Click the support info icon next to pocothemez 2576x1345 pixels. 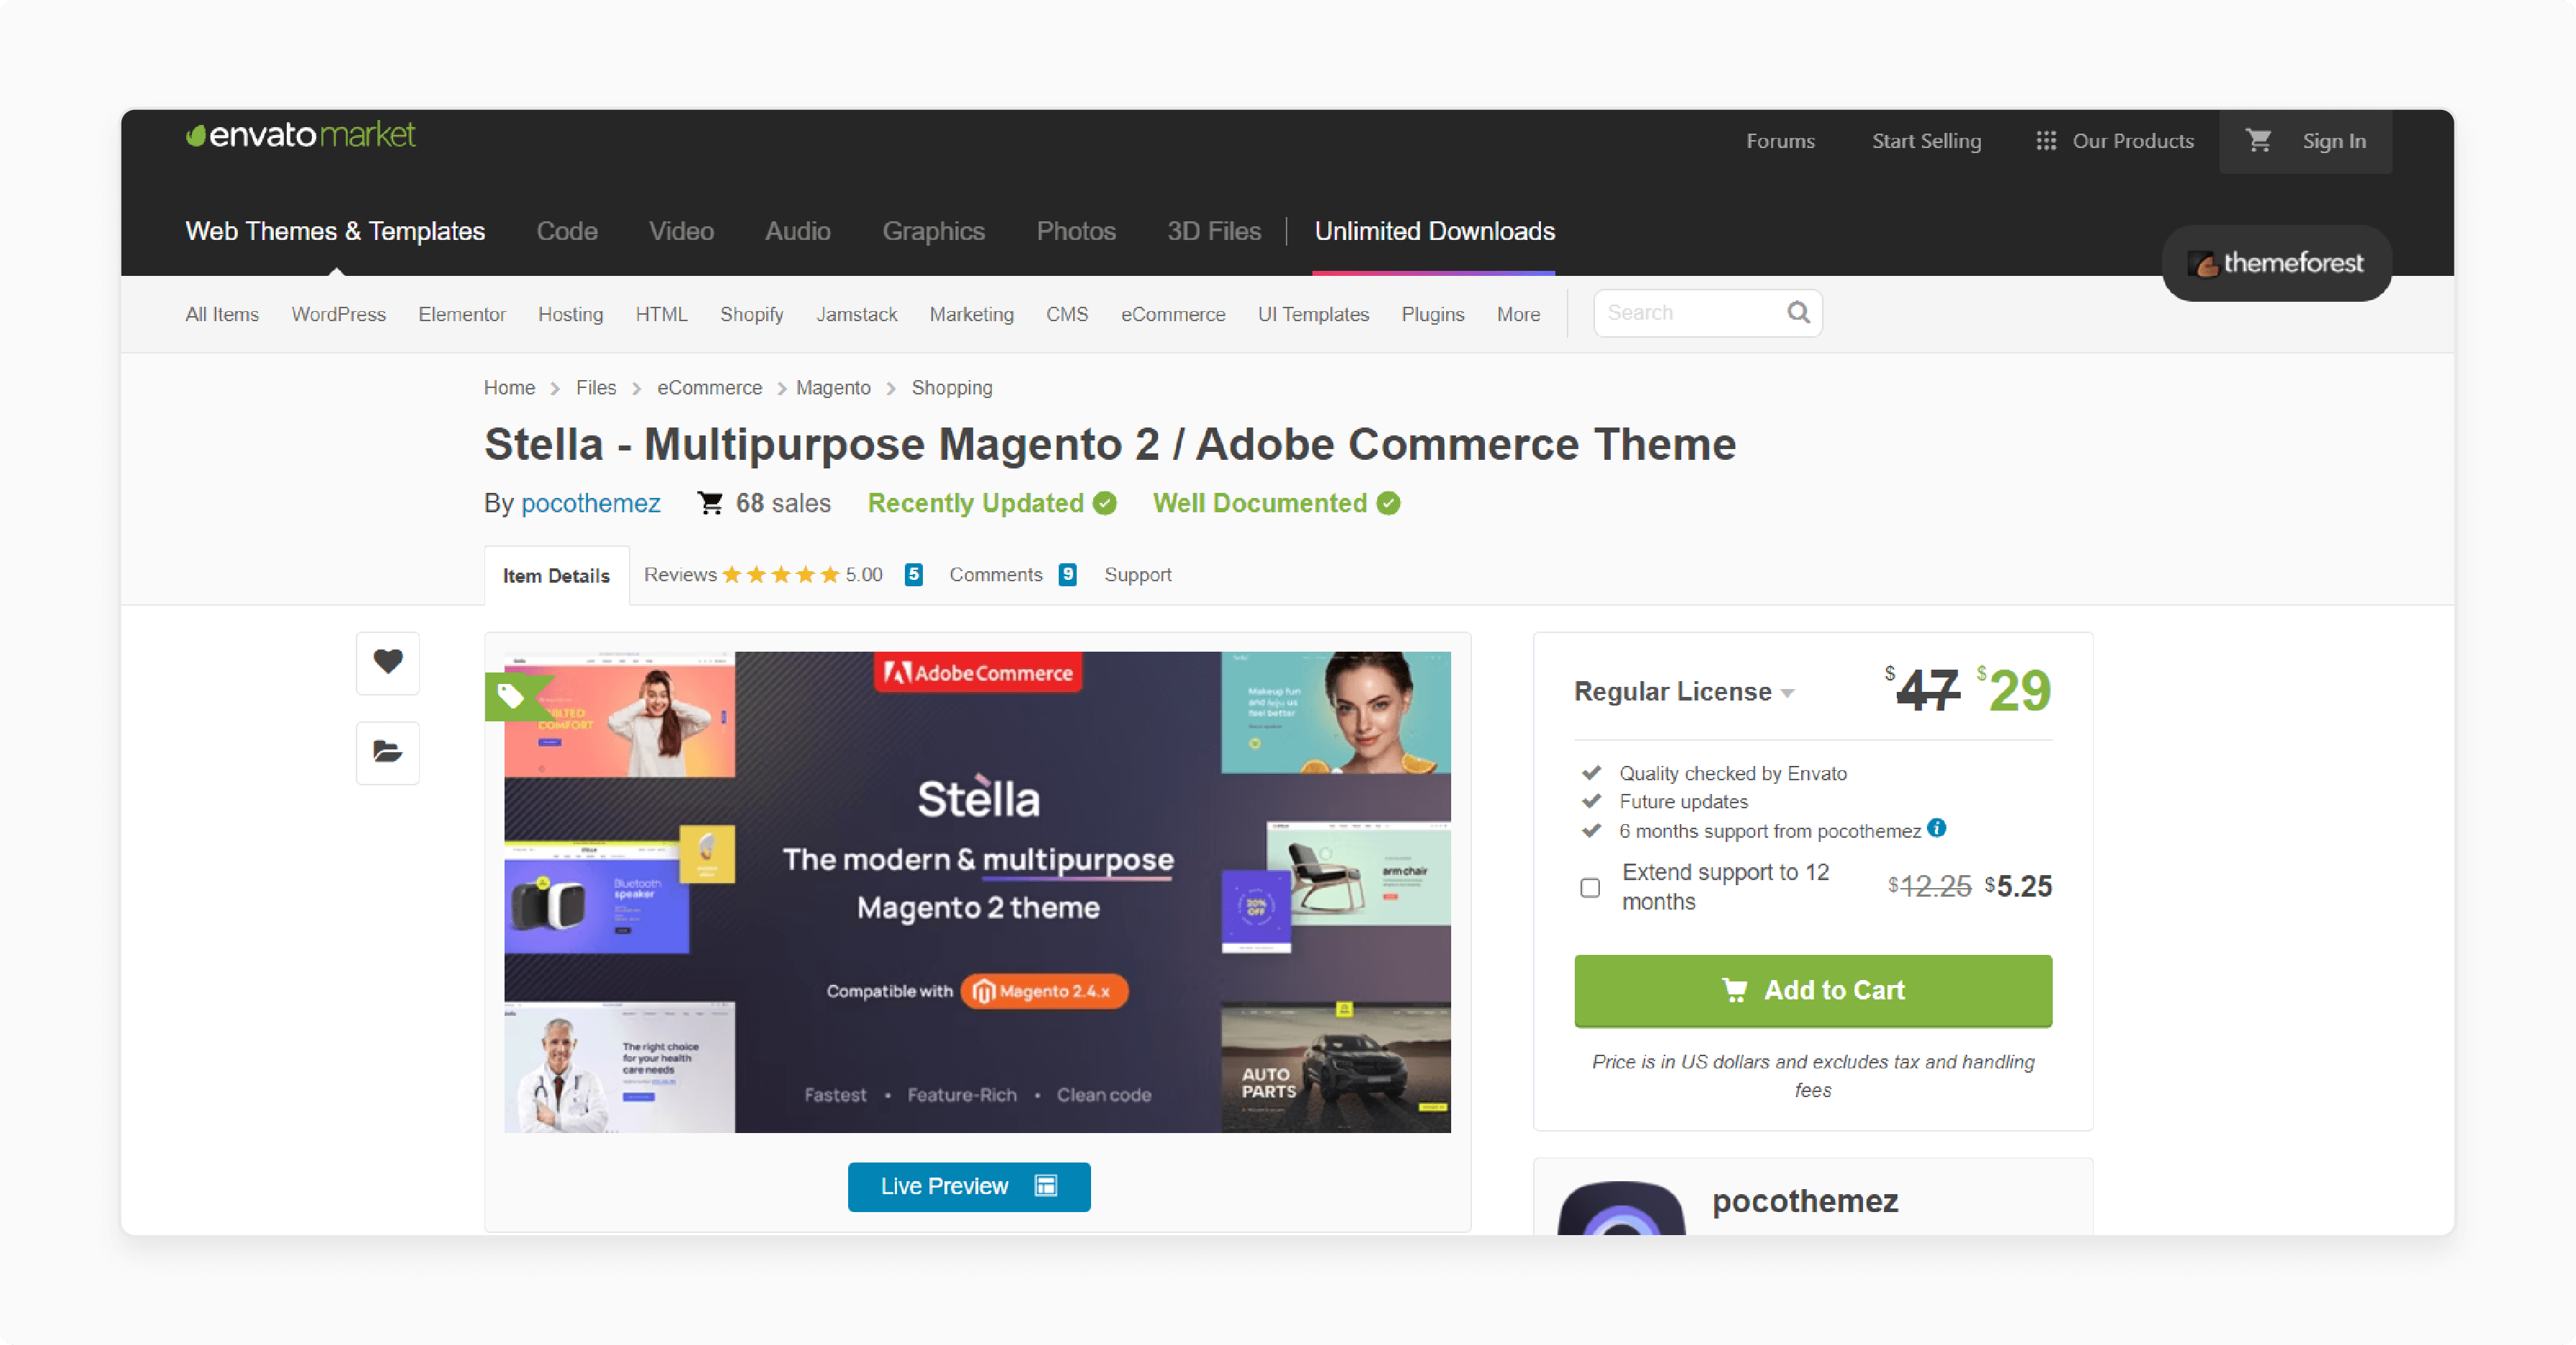pyautogui.click(x=1936, y=828)
